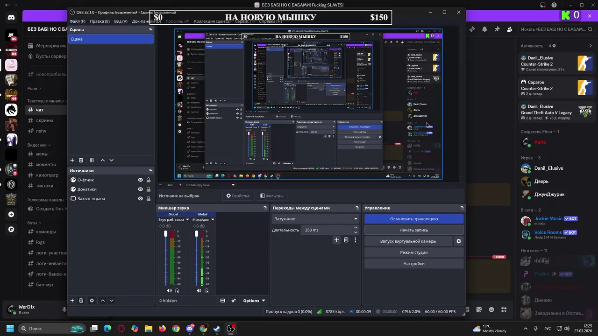Zoom out the preview with the minus icon
The width and height of the screenshot is (598, 336).
tap(161, 185)
